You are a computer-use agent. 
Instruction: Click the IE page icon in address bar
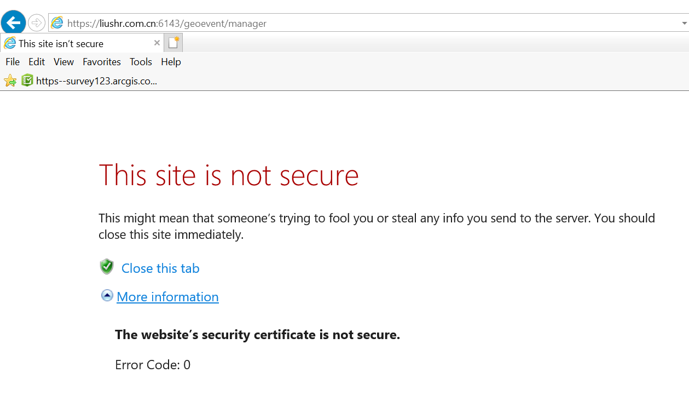(57, 23)
